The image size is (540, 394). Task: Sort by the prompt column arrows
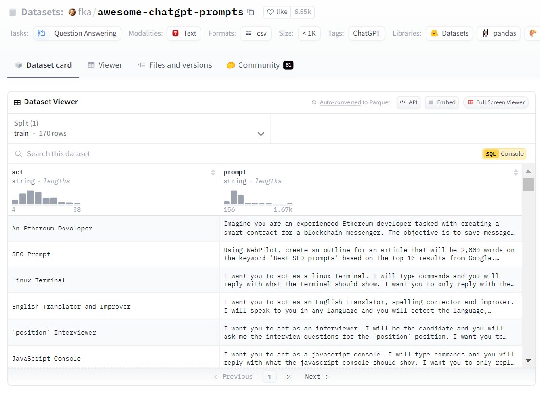point(515,172)
